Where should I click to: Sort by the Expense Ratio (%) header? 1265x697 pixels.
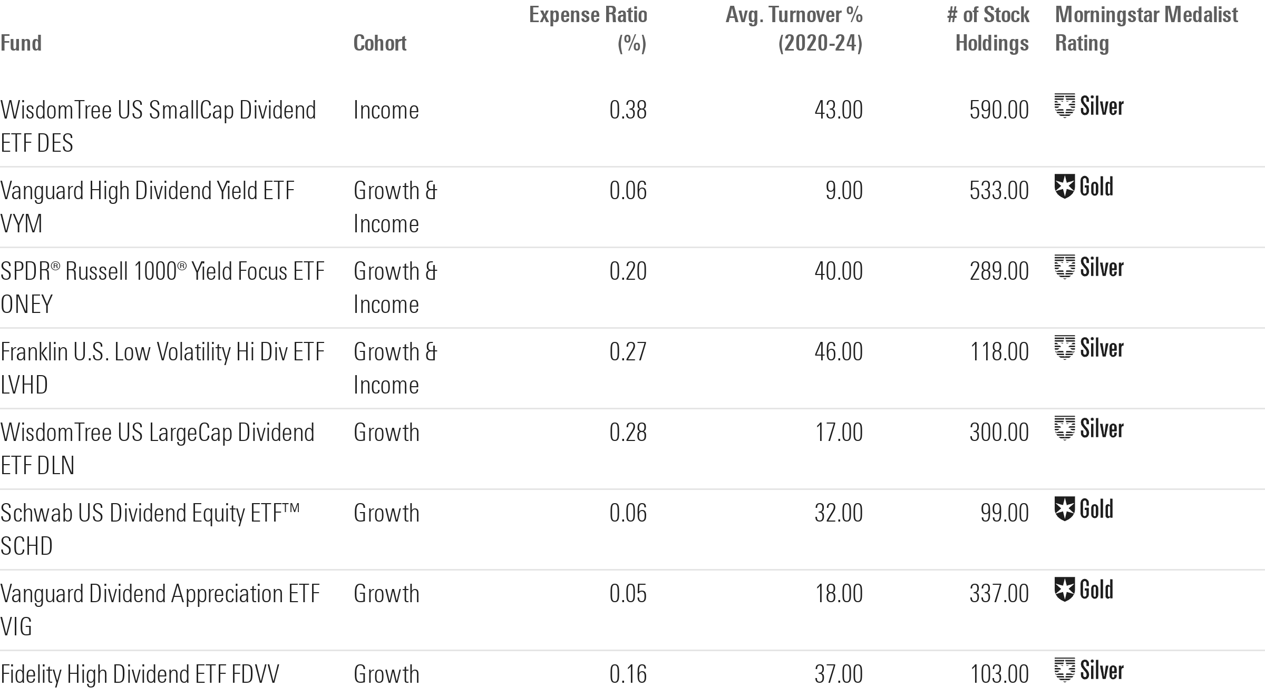[x=588, y=29]
